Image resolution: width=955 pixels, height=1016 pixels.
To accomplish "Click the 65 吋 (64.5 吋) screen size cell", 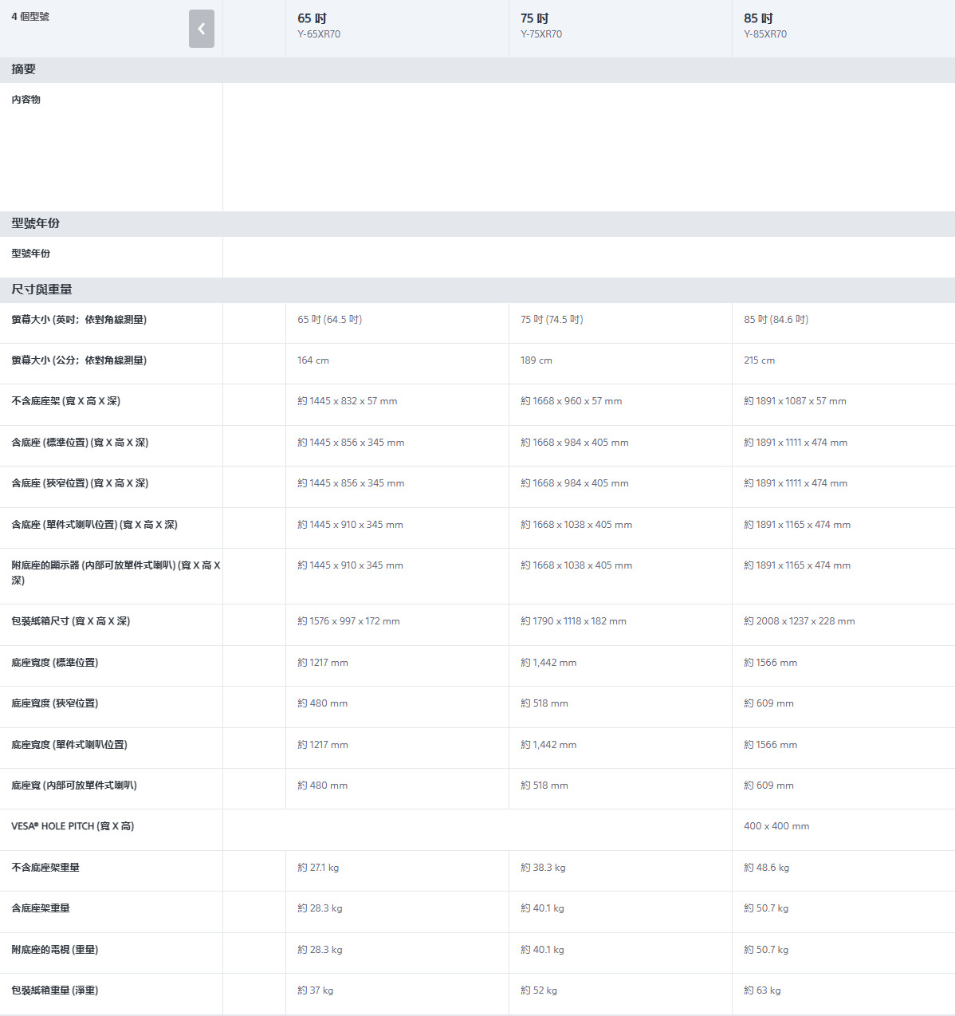I will pos(330,320).
